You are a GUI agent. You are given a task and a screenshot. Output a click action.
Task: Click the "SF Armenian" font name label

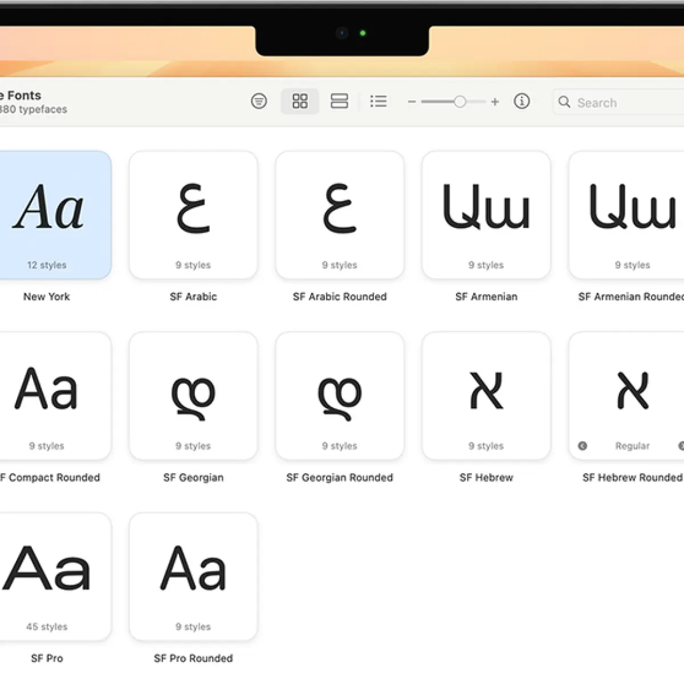pos(486,296)
